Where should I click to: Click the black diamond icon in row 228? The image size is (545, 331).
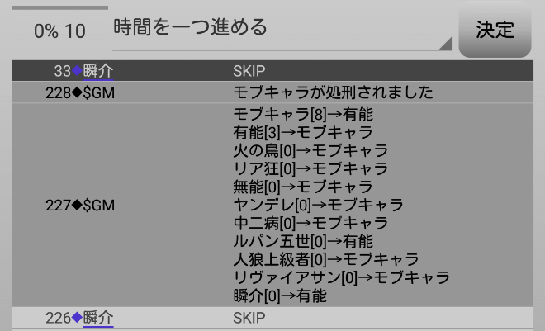pos(77,92)
